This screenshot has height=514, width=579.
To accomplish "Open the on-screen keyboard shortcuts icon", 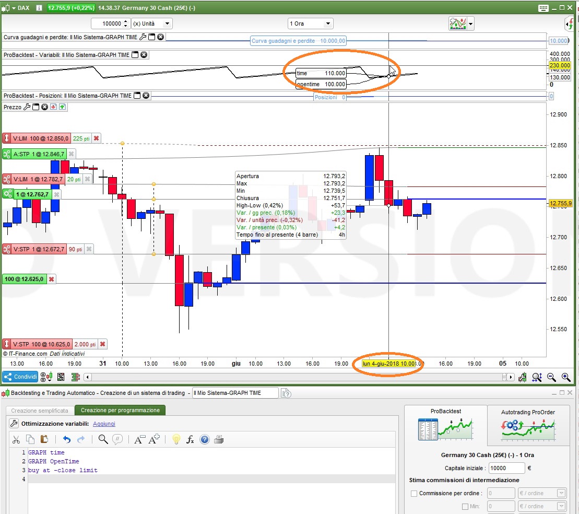I will (x=543, y=8).
